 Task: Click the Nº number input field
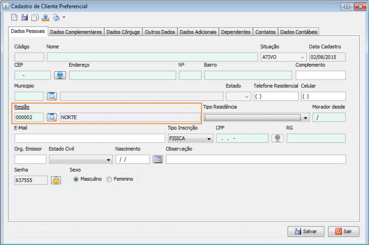(x=190, y=75)
